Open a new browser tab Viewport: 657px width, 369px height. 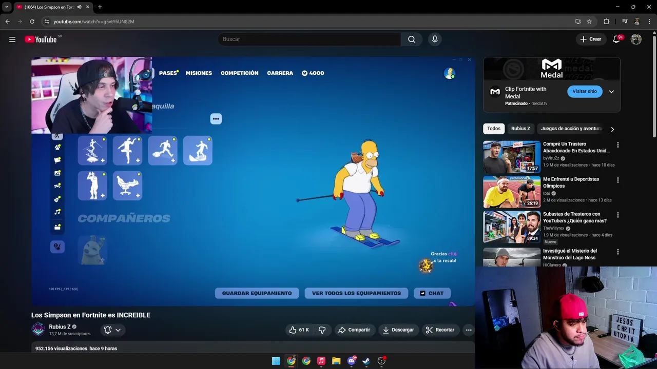coord(100,7)
